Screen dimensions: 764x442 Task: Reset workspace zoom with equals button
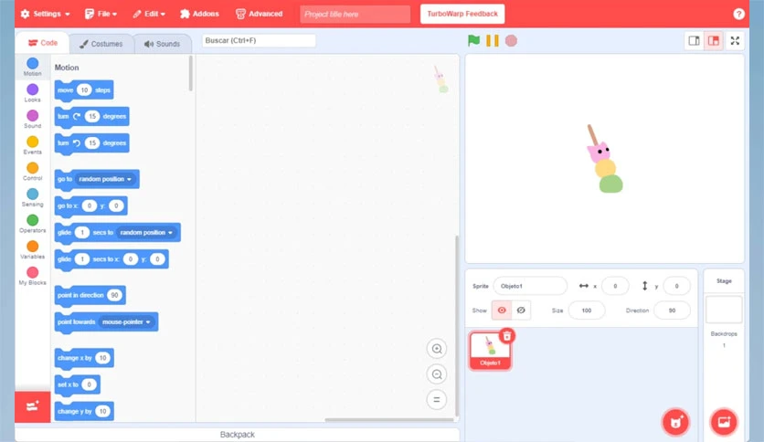tap(437, 400)
